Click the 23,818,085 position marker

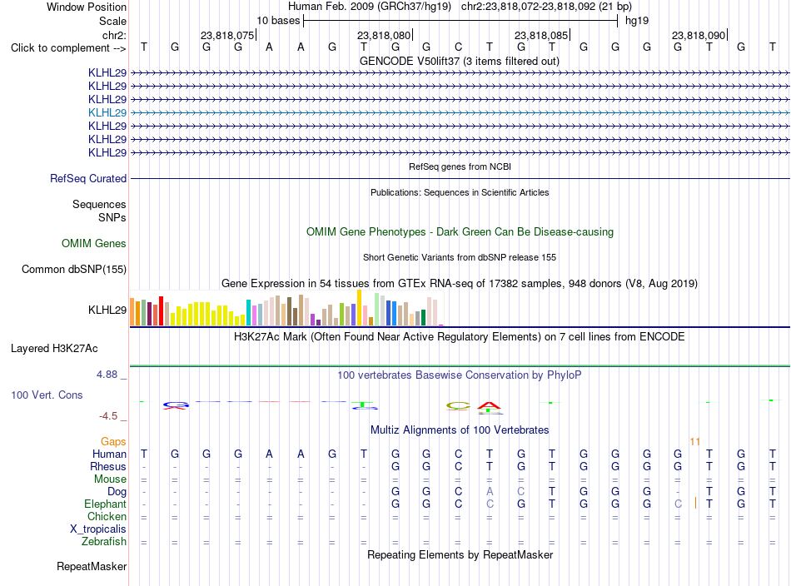pos(542,35)
